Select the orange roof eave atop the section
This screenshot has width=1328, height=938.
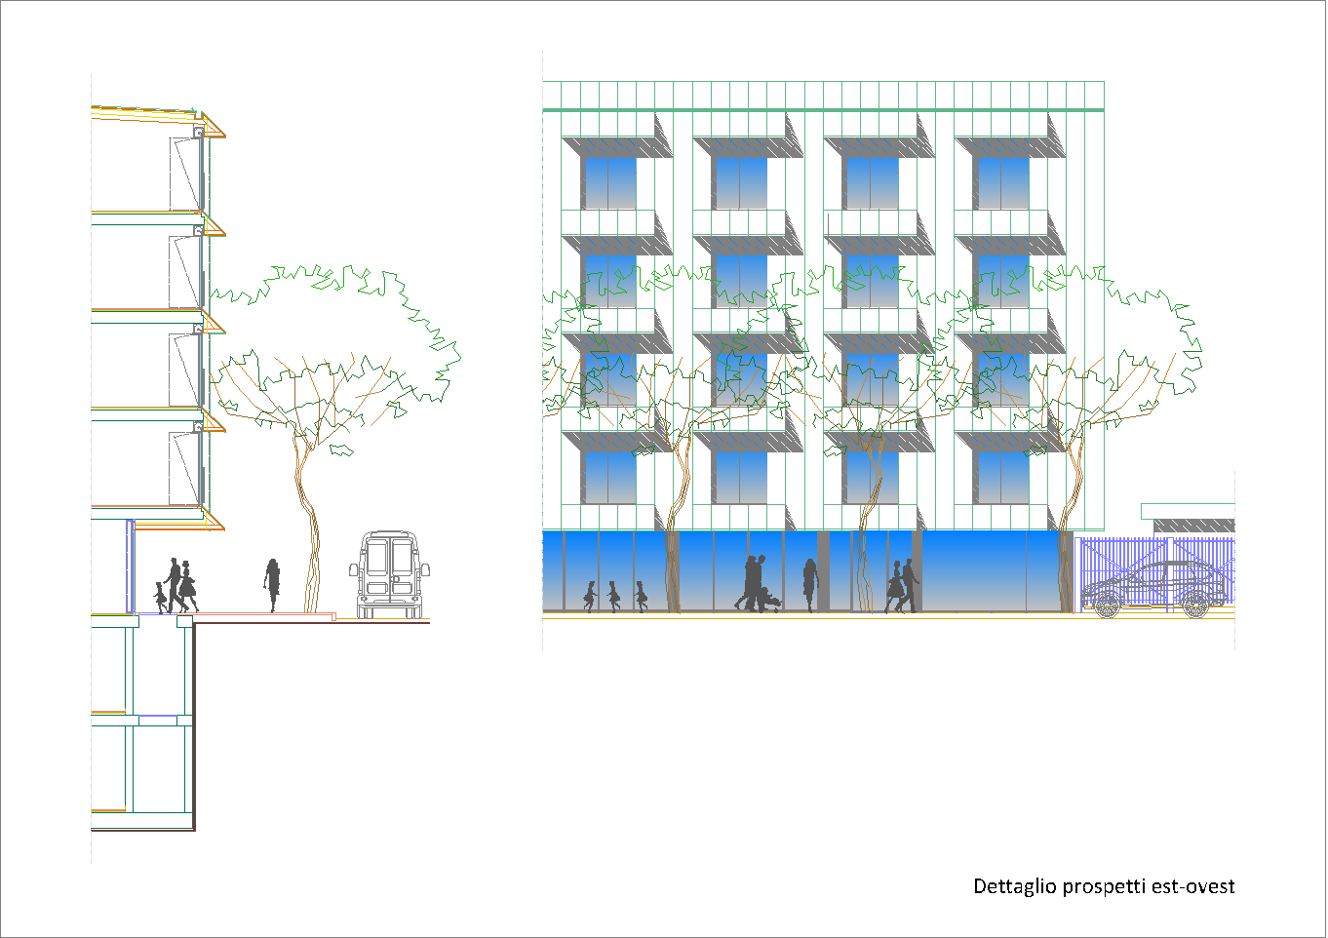pos(156,114)
